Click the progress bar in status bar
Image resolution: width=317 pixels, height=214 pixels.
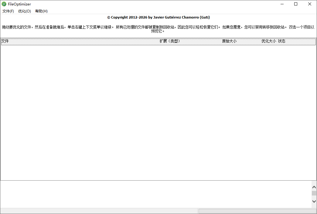pos(257,211)
